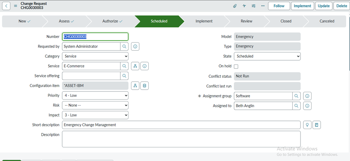The image size is (350, 161).
Task: Select the Implement stage in the process flow
Action: (204, 21)
